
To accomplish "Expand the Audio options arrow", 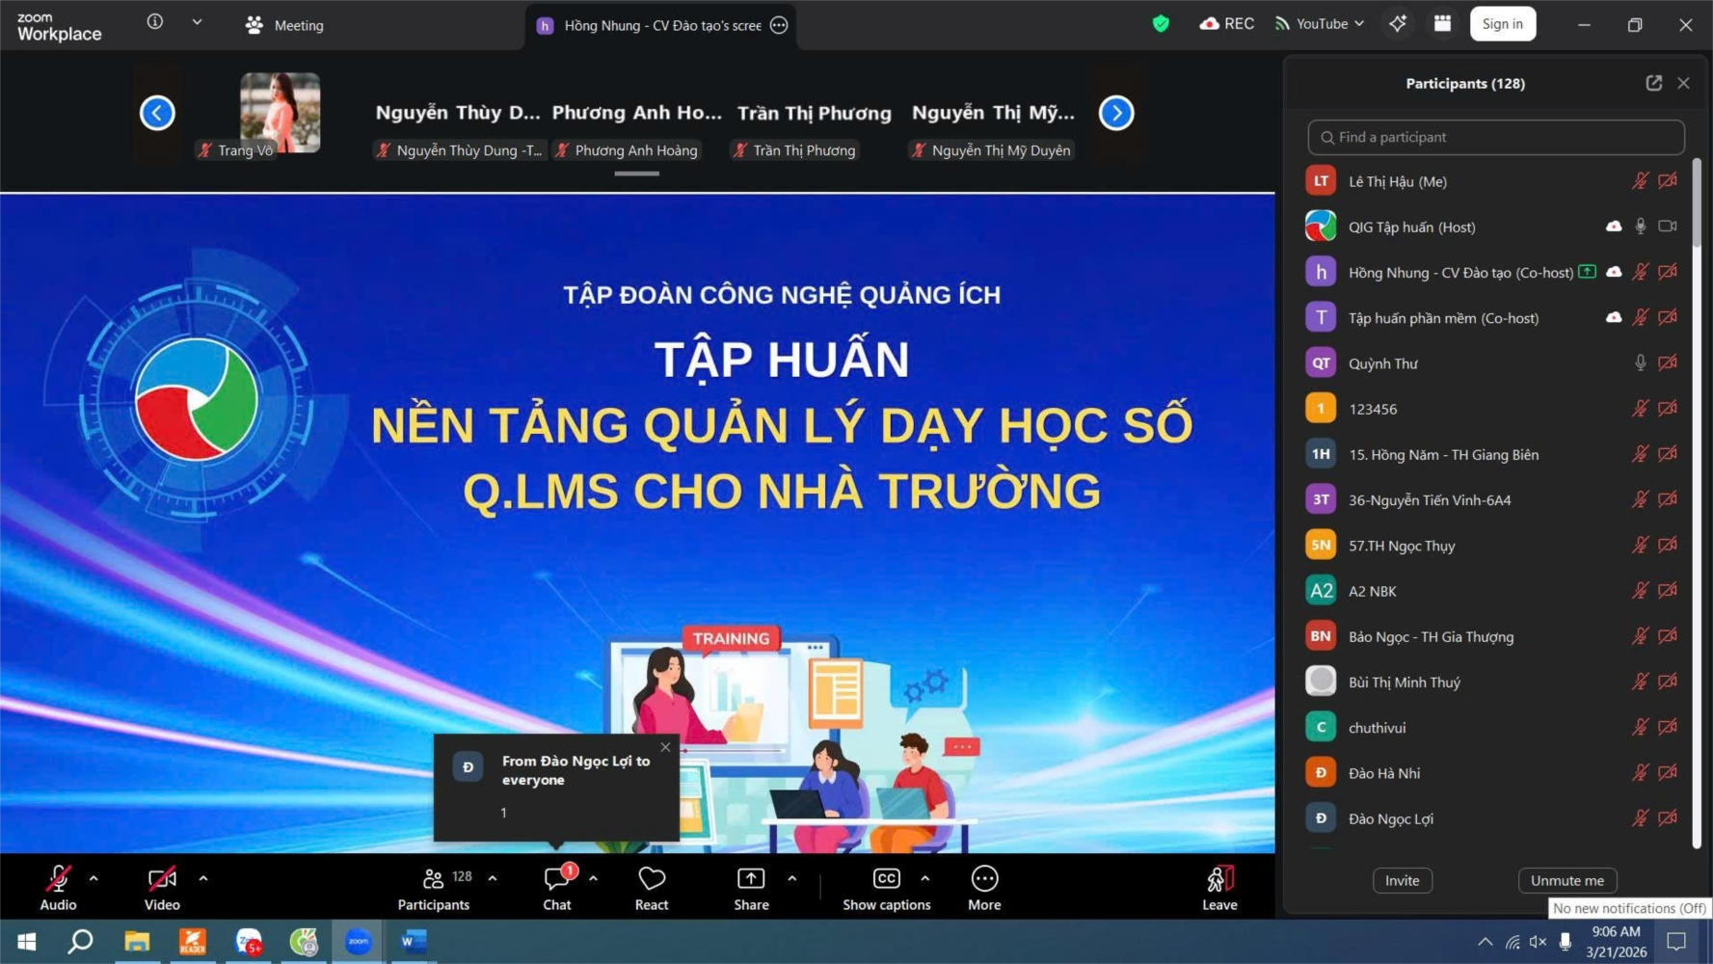I will pyautogui.click(x=94, y=878).
